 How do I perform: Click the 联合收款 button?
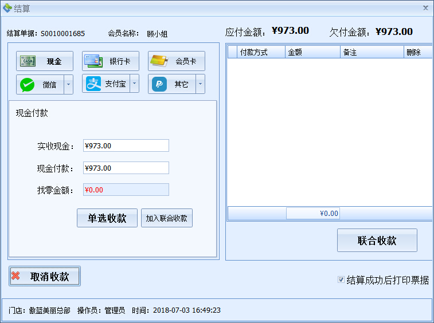click(377, 241)
